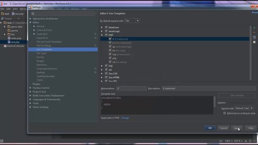Collapse the Editor settings section
258x145 pixels.
click(x=31, y=23)
